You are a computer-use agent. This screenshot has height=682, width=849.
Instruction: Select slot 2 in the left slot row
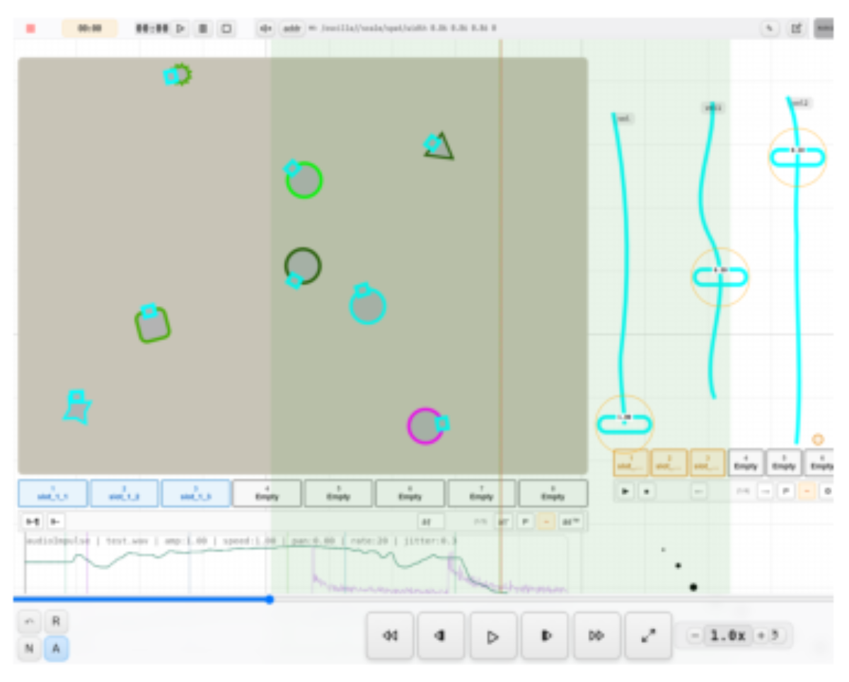[125, 494]
